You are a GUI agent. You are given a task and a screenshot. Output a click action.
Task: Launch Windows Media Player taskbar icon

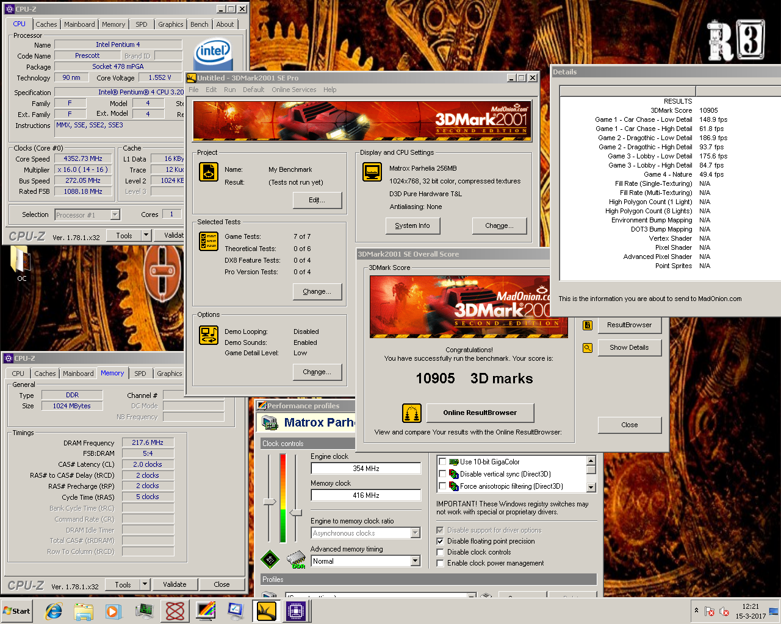pos(113,611)
